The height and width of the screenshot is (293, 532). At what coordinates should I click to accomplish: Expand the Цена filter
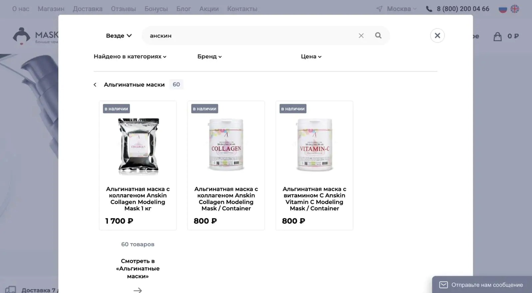(311, 56)
